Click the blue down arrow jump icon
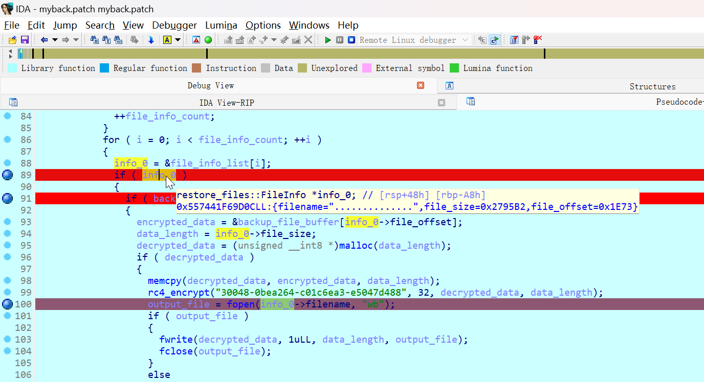This screenshot has height=382, width=704. (x=151, y=40)
